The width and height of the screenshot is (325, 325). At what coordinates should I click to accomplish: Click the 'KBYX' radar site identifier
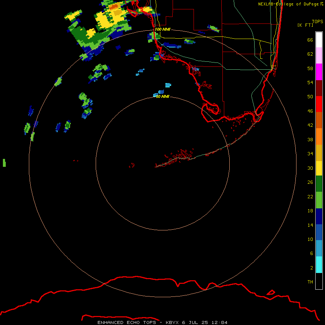pyautogui.click(x=172, y=322)
